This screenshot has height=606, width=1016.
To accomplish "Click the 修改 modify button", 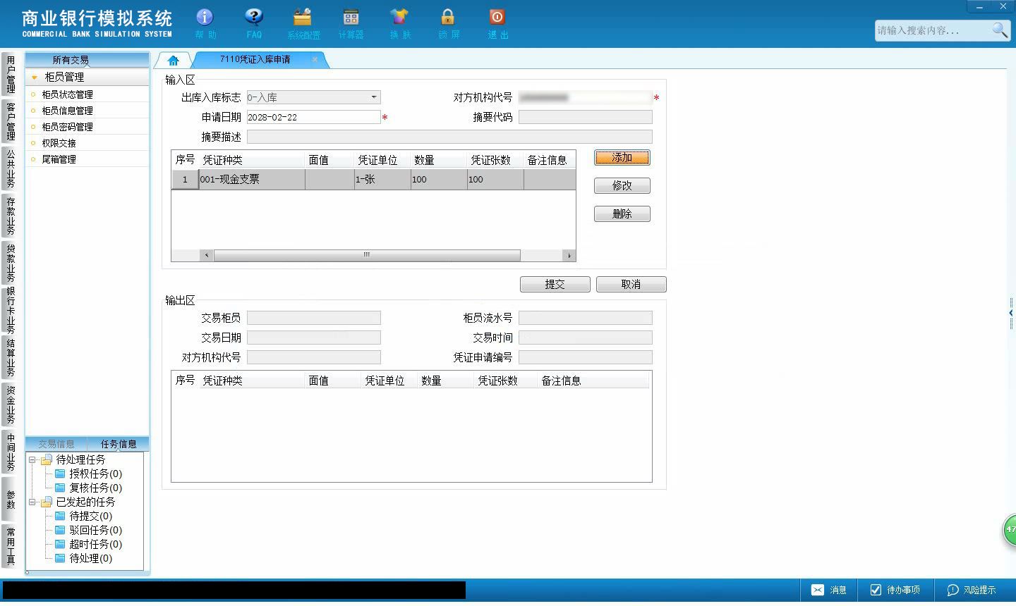I will (622, 186).
